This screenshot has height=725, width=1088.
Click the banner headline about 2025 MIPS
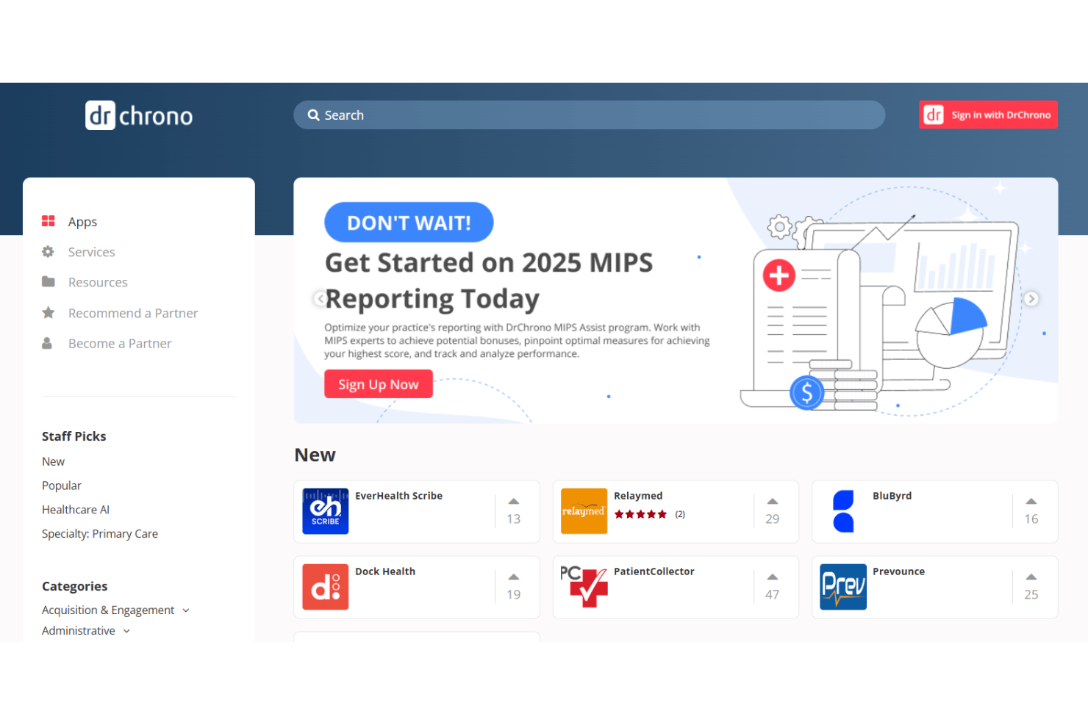[x=489, y=281]
